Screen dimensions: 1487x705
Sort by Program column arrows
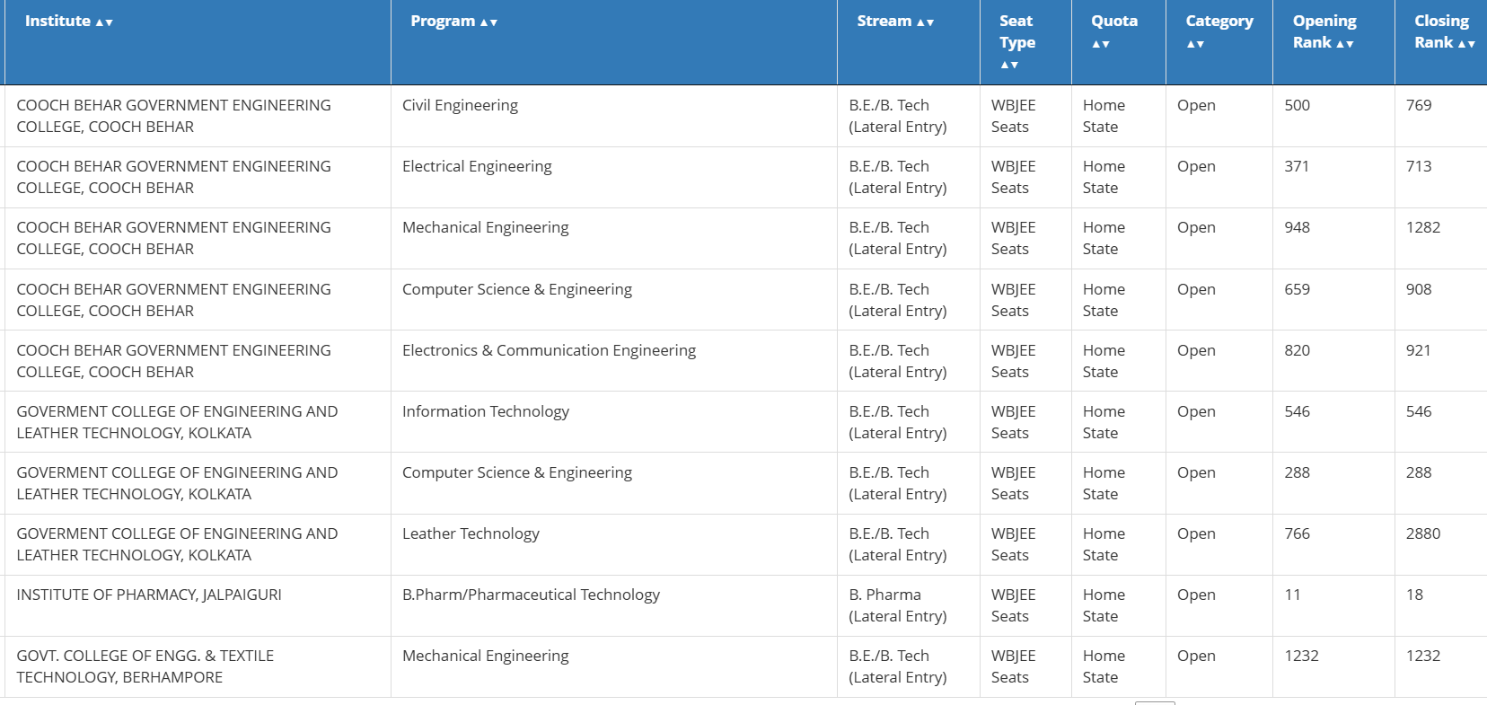pyautogui.click(x=488, y=22)
